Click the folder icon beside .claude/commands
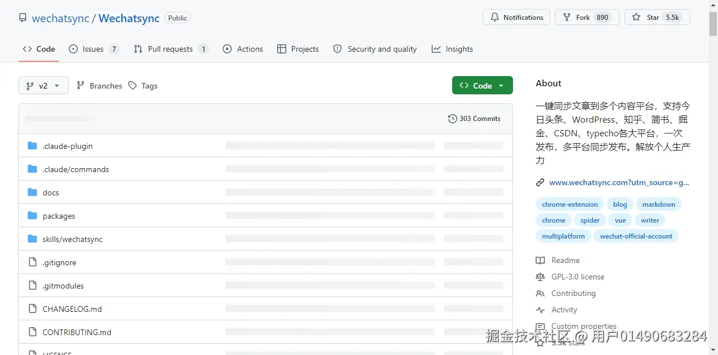 pos(32,169)
